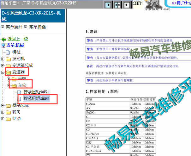Click the green back arrow icon
Viewport: 191px width, 156px height.
(x=4, y=39)
